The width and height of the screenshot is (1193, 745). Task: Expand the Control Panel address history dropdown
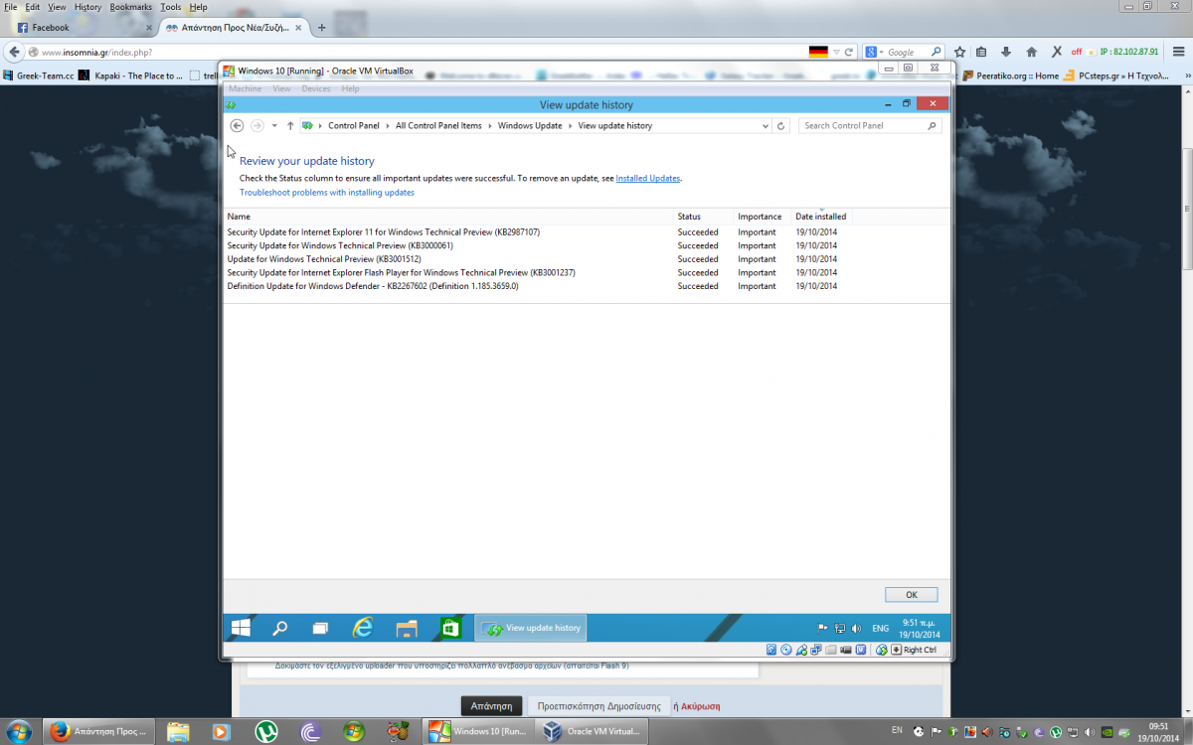[765, 126]
